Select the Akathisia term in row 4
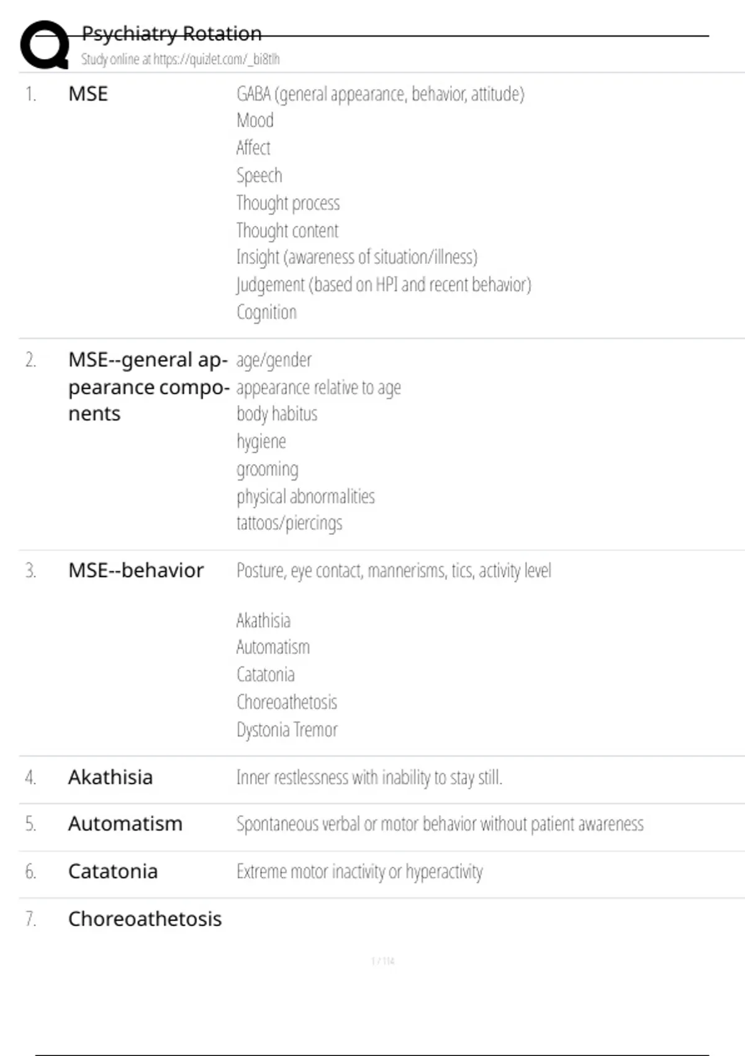The width and height of the screenshot is (745, 1056). point(111,777)
